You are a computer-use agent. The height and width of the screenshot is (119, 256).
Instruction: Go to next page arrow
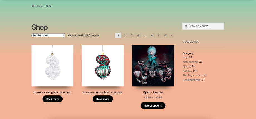tap(171, 35)
